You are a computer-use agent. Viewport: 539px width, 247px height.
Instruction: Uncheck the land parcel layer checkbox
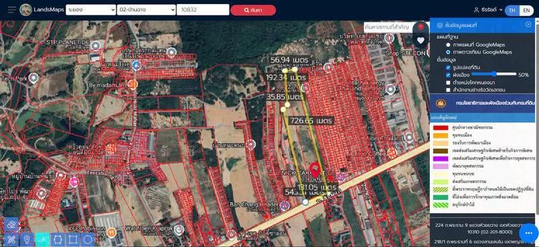pyautogui.click(x=448, y=67)
